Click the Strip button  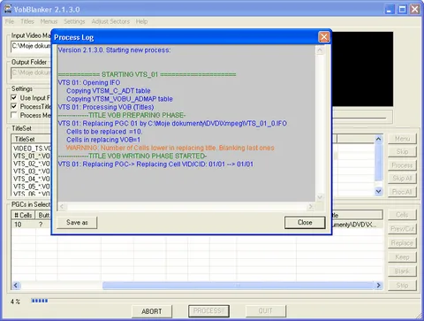tap(402, 286)
